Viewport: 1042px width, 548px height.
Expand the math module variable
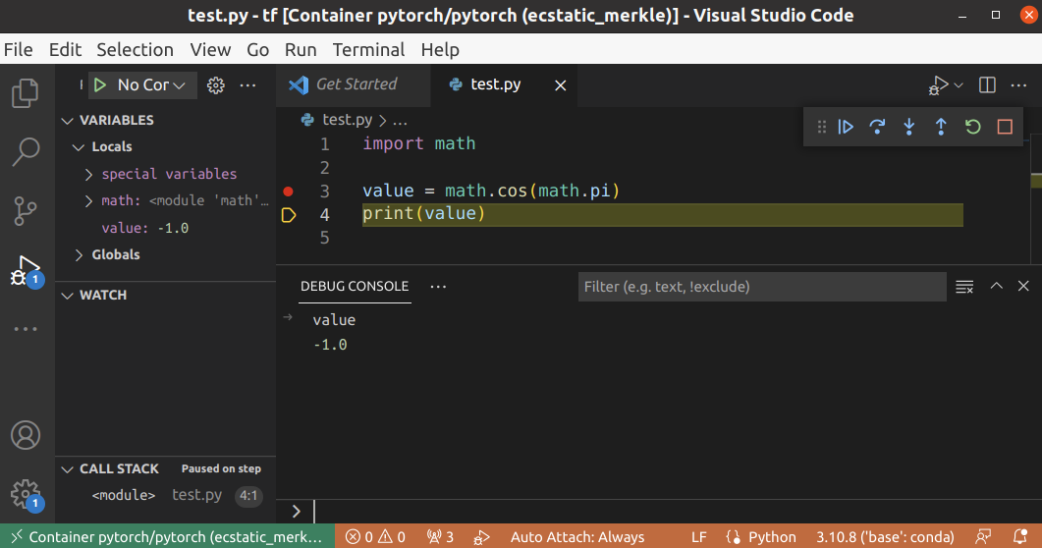tap(88, 200)
